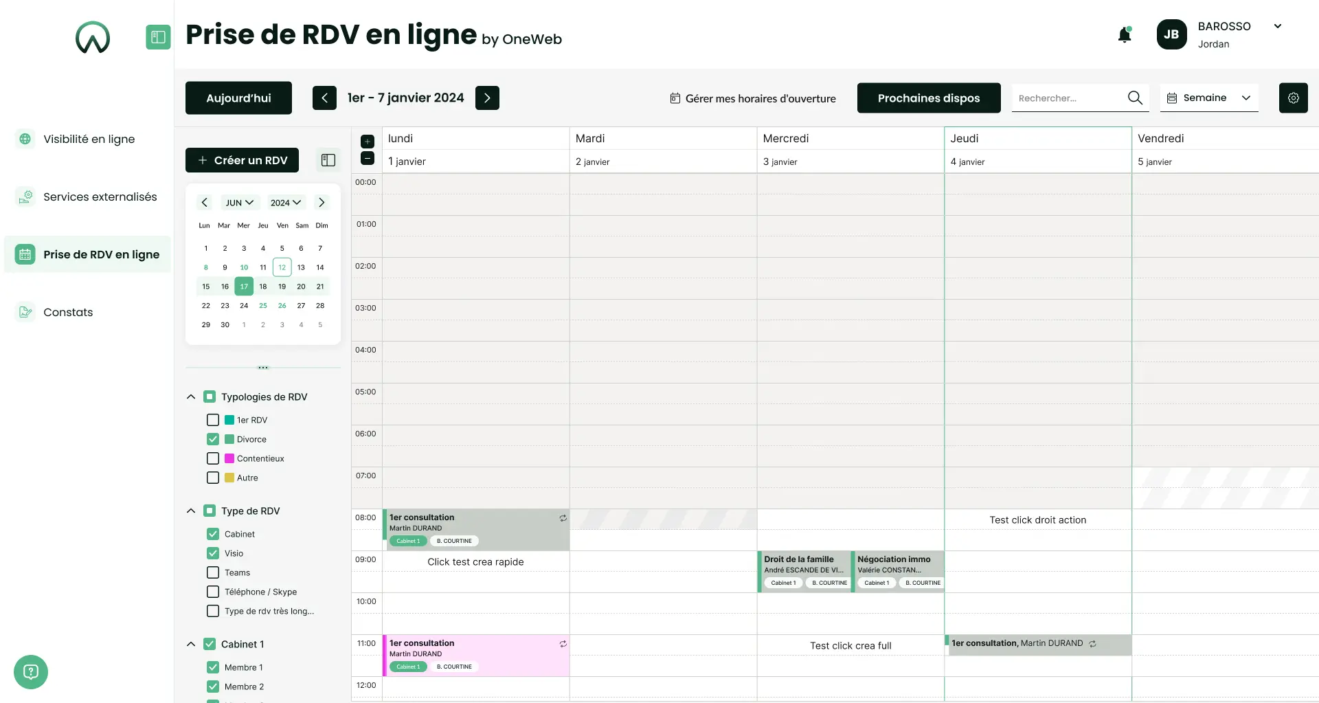Open the Constats sidebar icon

pos(25,312)
